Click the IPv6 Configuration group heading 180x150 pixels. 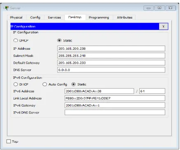[x=28, y=78]
